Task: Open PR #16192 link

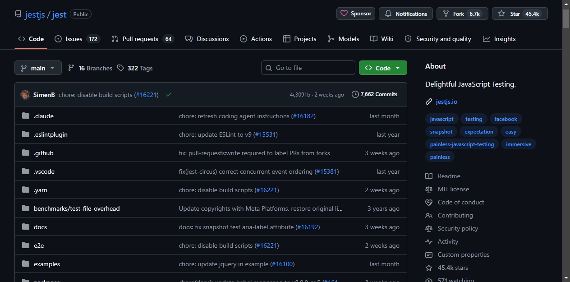Action: (308, 227)
